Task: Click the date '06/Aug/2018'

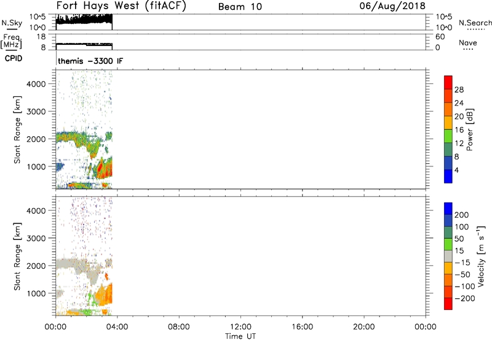Action: (x=392, y=6)
